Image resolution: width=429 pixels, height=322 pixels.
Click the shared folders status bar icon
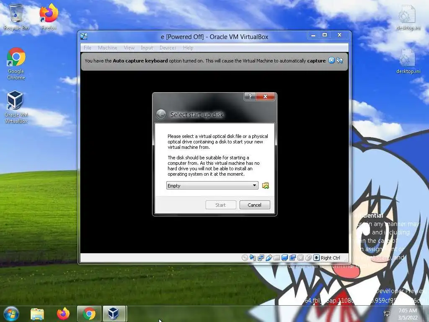pos(277,258)
